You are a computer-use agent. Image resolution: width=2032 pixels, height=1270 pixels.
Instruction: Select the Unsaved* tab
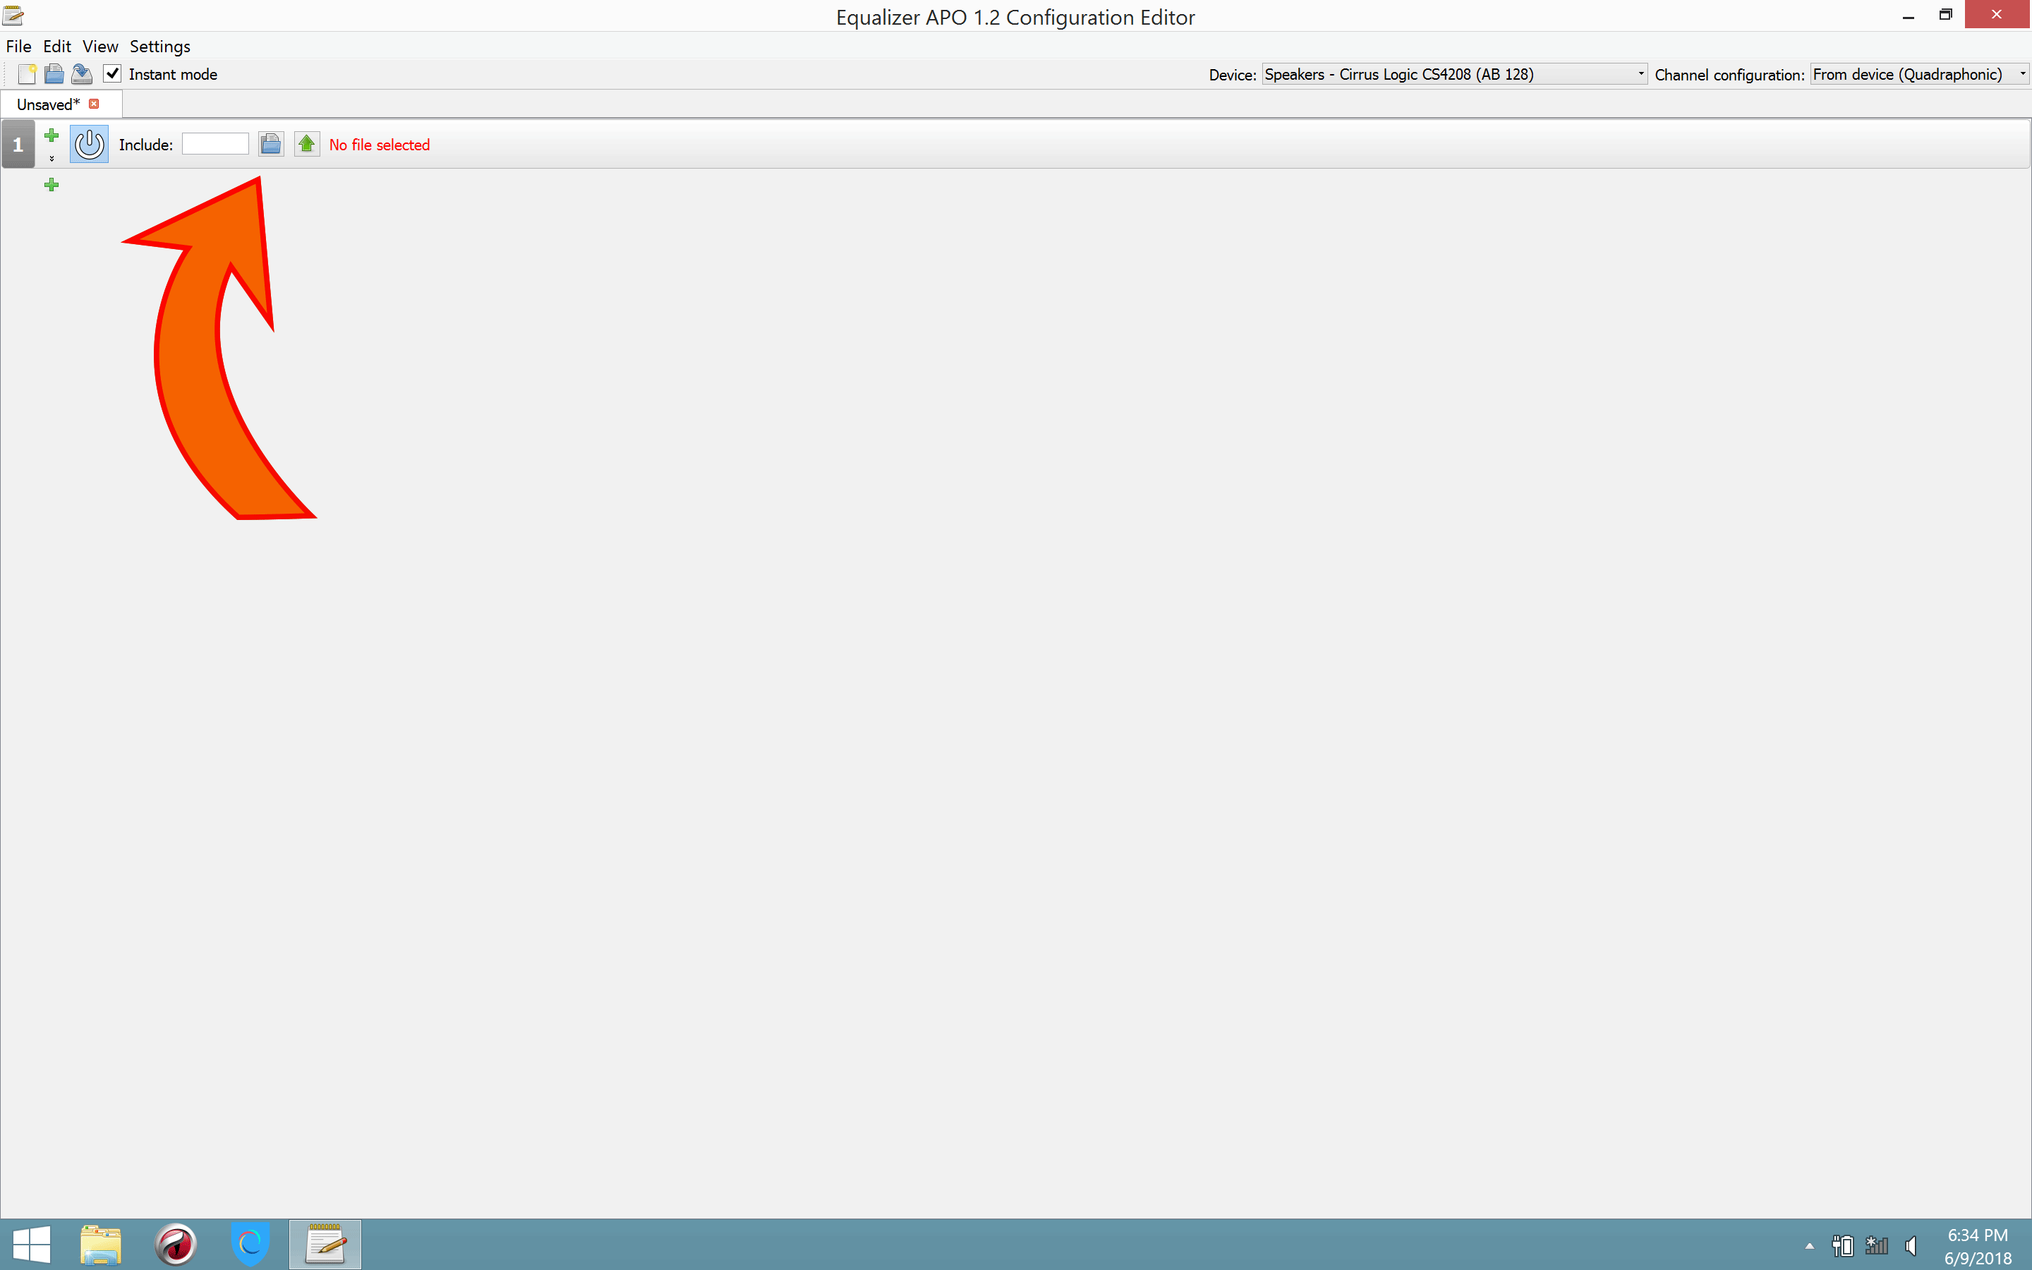[48, 104]
